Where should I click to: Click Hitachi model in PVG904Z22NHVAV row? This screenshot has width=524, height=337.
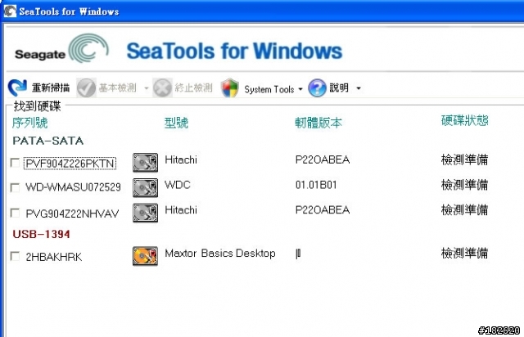[x=181, y=209]
